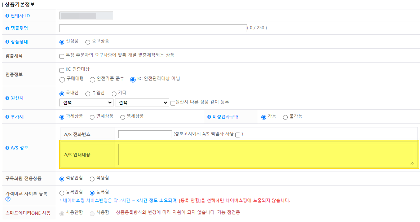
Task: Click inside the A/S 안내내용 text area
Action: click(266, 154)
